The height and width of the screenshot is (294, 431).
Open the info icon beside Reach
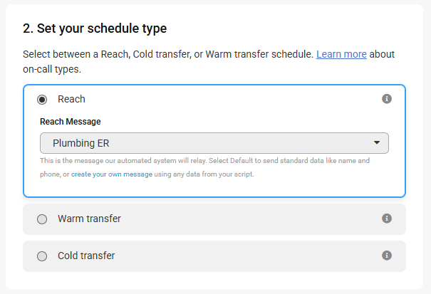(386, 99)
